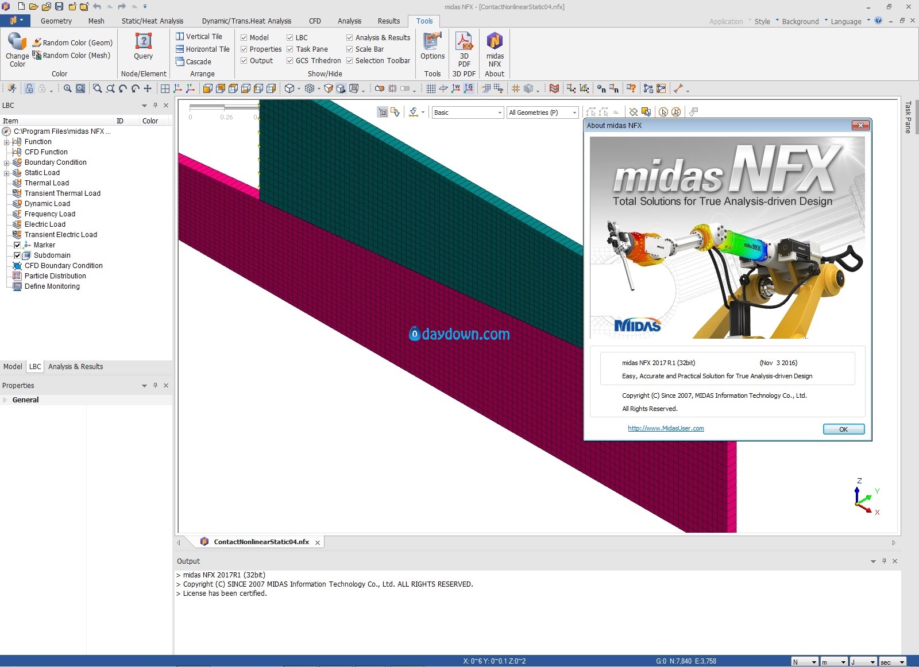Apply Random Color (Mesh)
This screenshot has height=667, width=919.
click(x=71, y=55)
